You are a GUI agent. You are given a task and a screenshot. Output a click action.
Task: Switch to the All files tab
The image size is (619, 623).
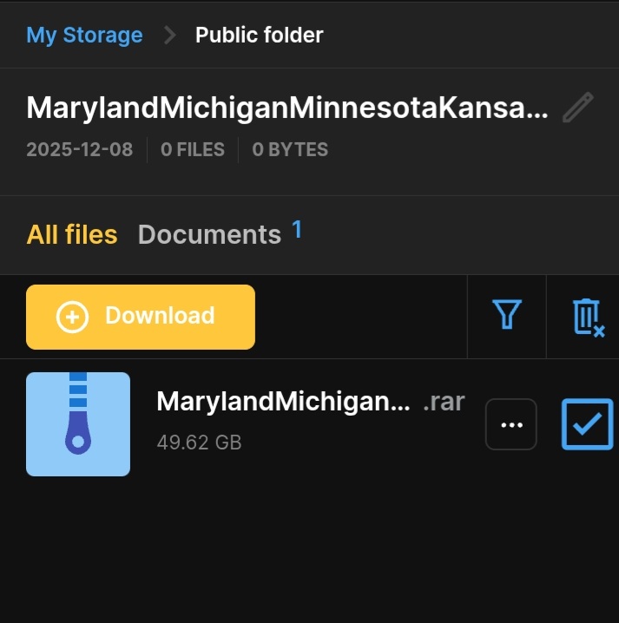tap(72, 234)
